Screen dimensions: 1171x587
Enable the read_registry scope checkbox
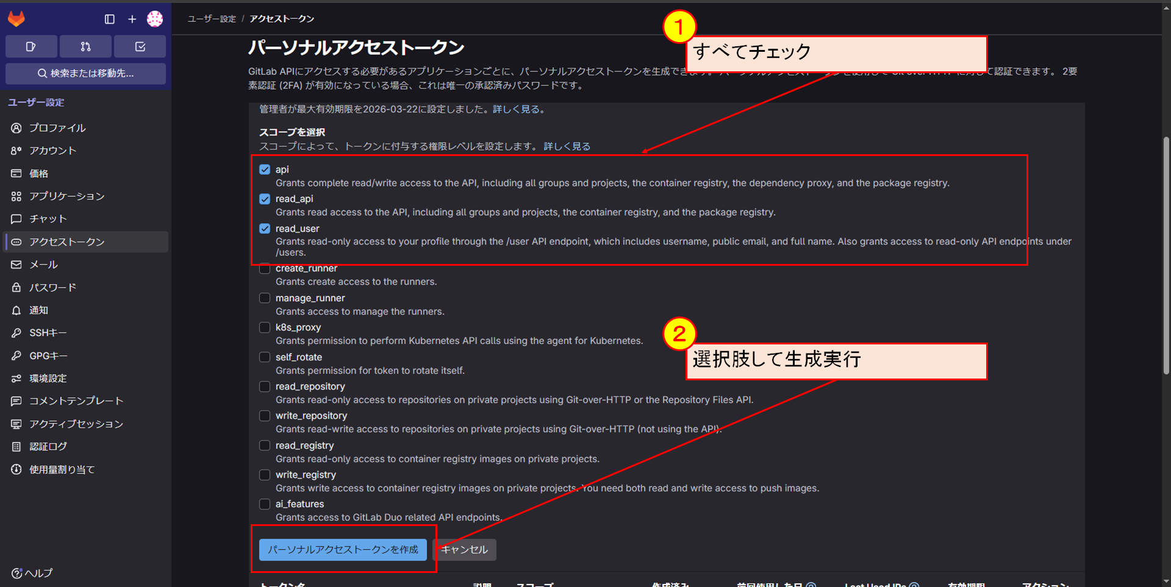[x=265, y=446]
